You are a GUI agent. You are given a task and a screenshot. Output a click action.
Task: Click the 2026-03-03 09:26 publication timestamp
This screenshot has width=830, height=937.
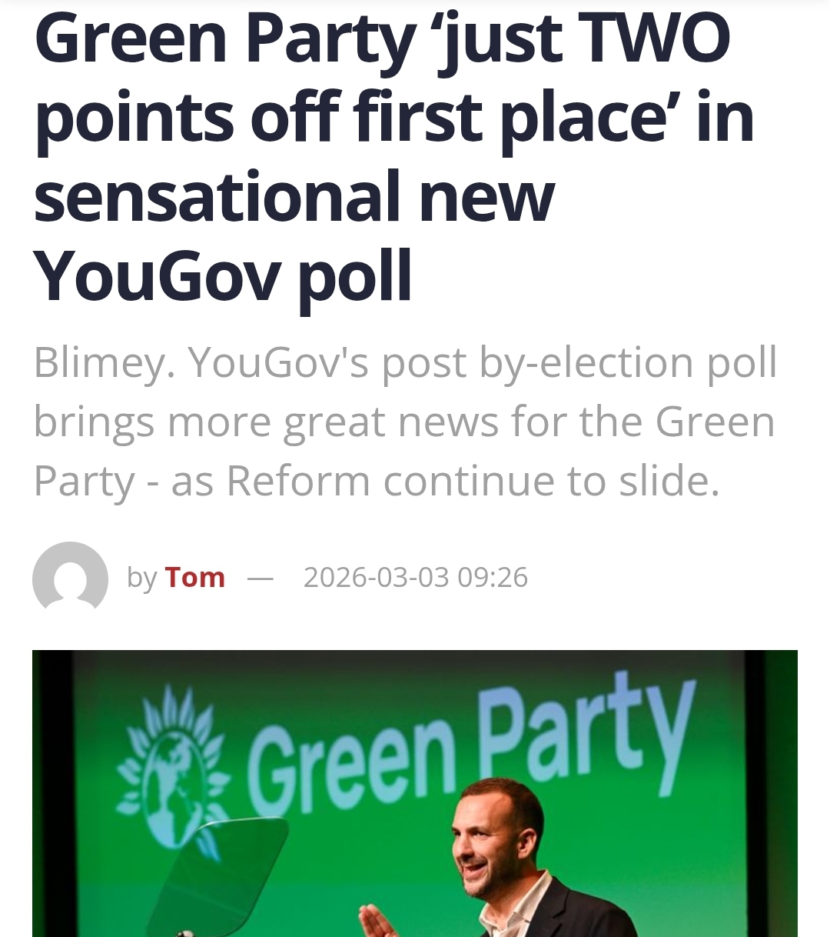[x=416, y=577]
